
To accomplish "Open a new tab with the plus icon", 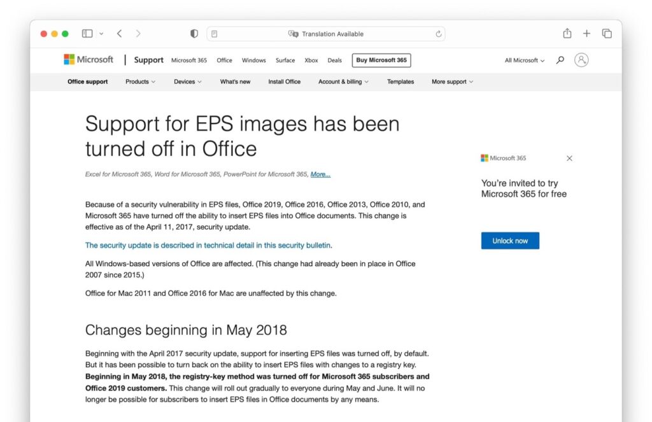I will 586,33.
